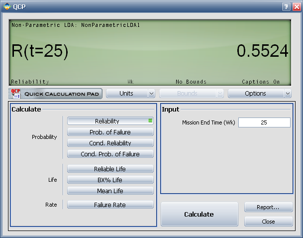Expand the Bounds dropdown

(x=191, y=94)
